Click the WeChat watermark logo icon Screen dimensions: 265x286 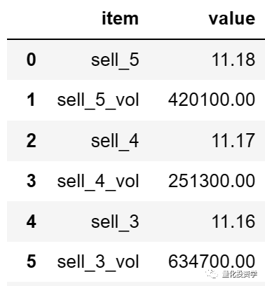[x=212, y=273]
